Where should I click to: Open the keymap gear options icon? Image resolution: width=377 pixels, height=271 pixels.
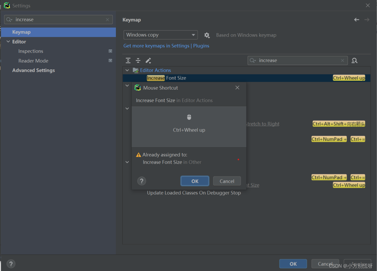pyautogui.click(x=207, y=35)
